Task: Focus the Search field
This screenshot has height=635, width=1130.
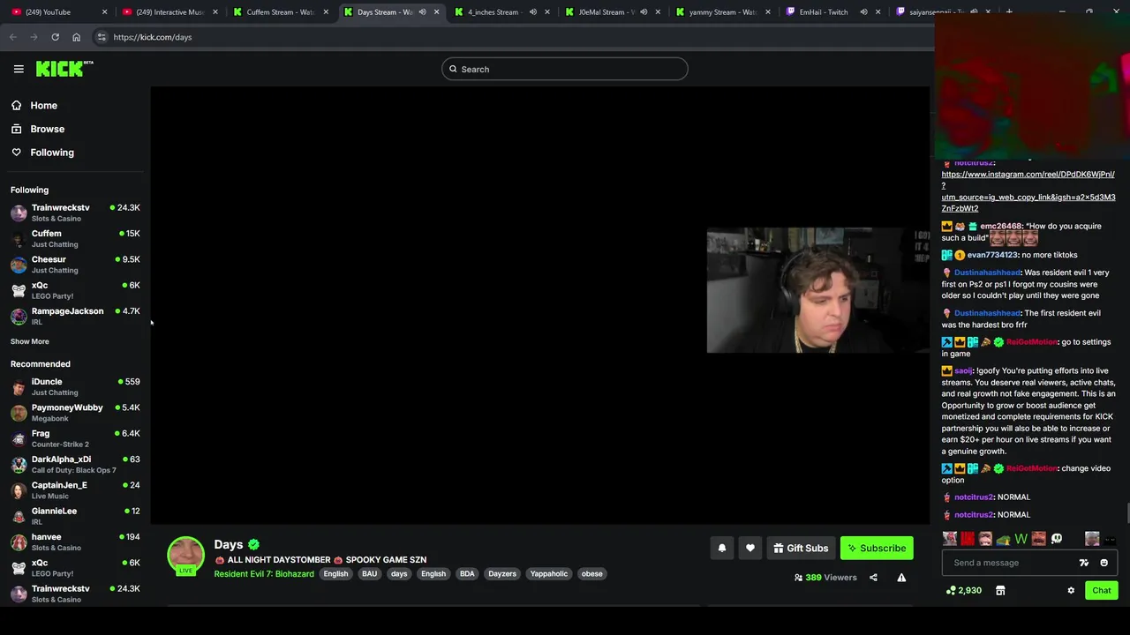Action: pyautogui.click(x=565, y=69)
